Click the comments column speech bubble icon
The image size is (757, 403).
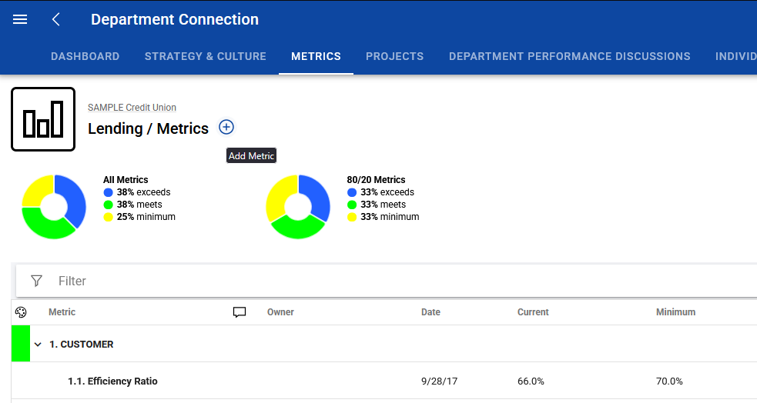coord(239,312)
